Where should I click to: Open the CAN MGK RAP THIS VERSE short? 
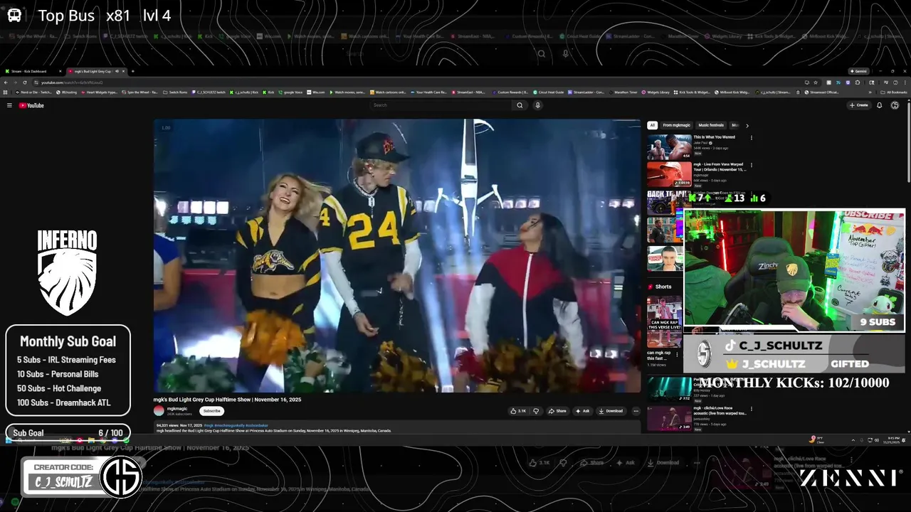[x=664, y=322]
